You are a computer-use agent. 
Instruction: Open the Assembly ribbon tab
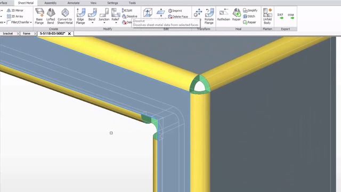click(51, 3)
